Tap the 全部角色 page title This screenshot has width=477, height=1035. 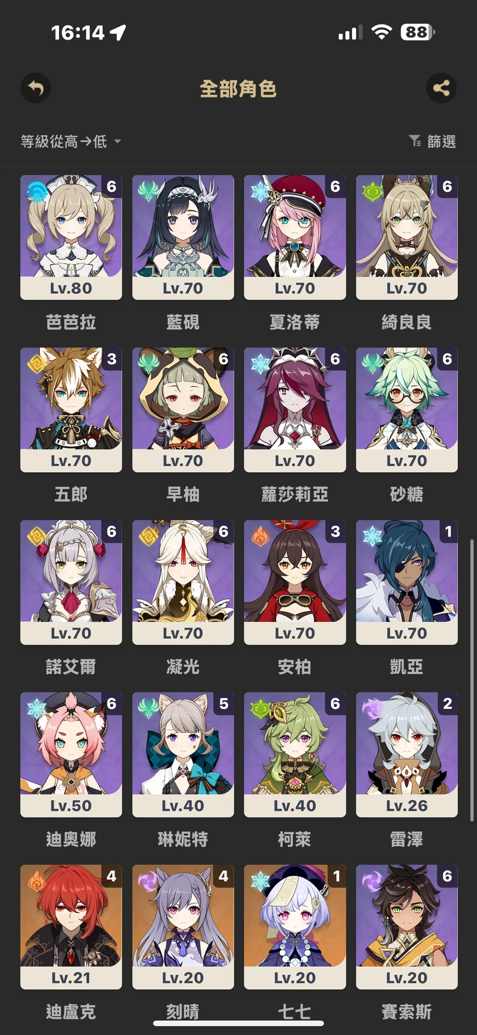(238, 89)
